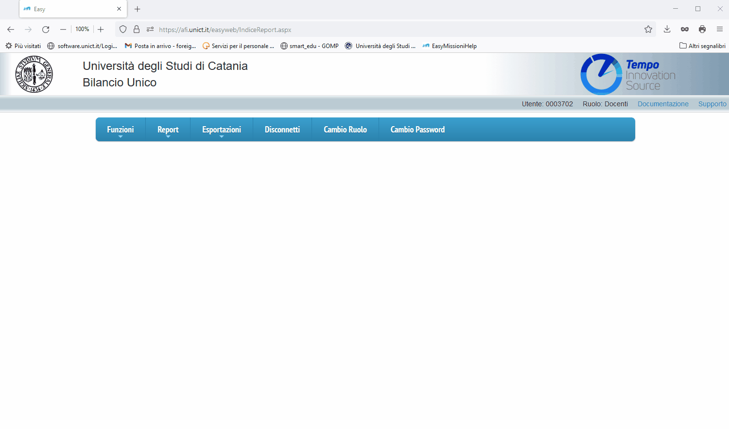Bookmark this page with the star icon
The width and height of the screenshot is (729, 429).
click(648, 30)
